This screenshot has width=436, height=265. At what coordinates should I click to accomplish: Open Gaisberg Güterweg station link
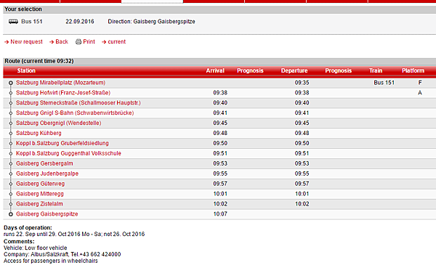(x=40, y=184)
